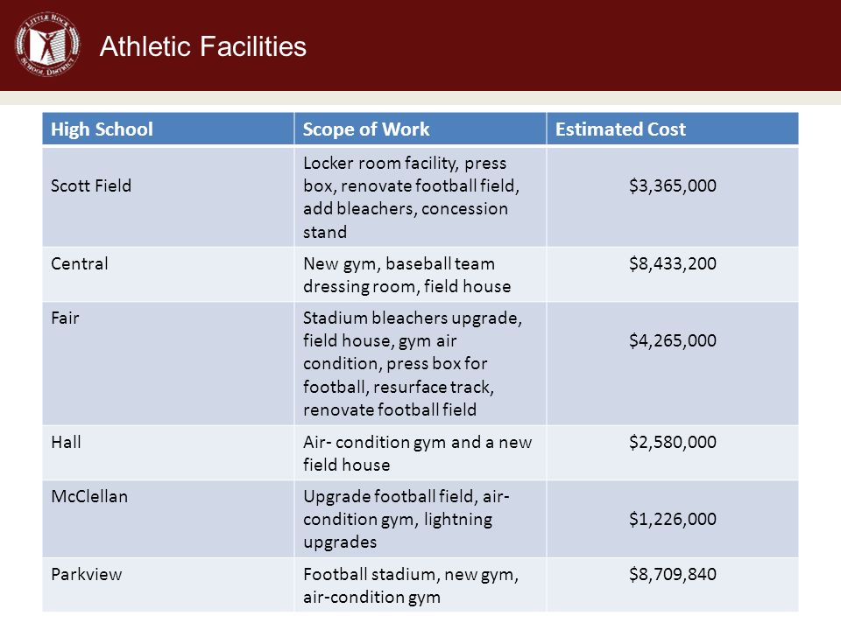841x630 pixels.
Task: Select the Athletic Facilities slide title
Action: click(202, 46)
